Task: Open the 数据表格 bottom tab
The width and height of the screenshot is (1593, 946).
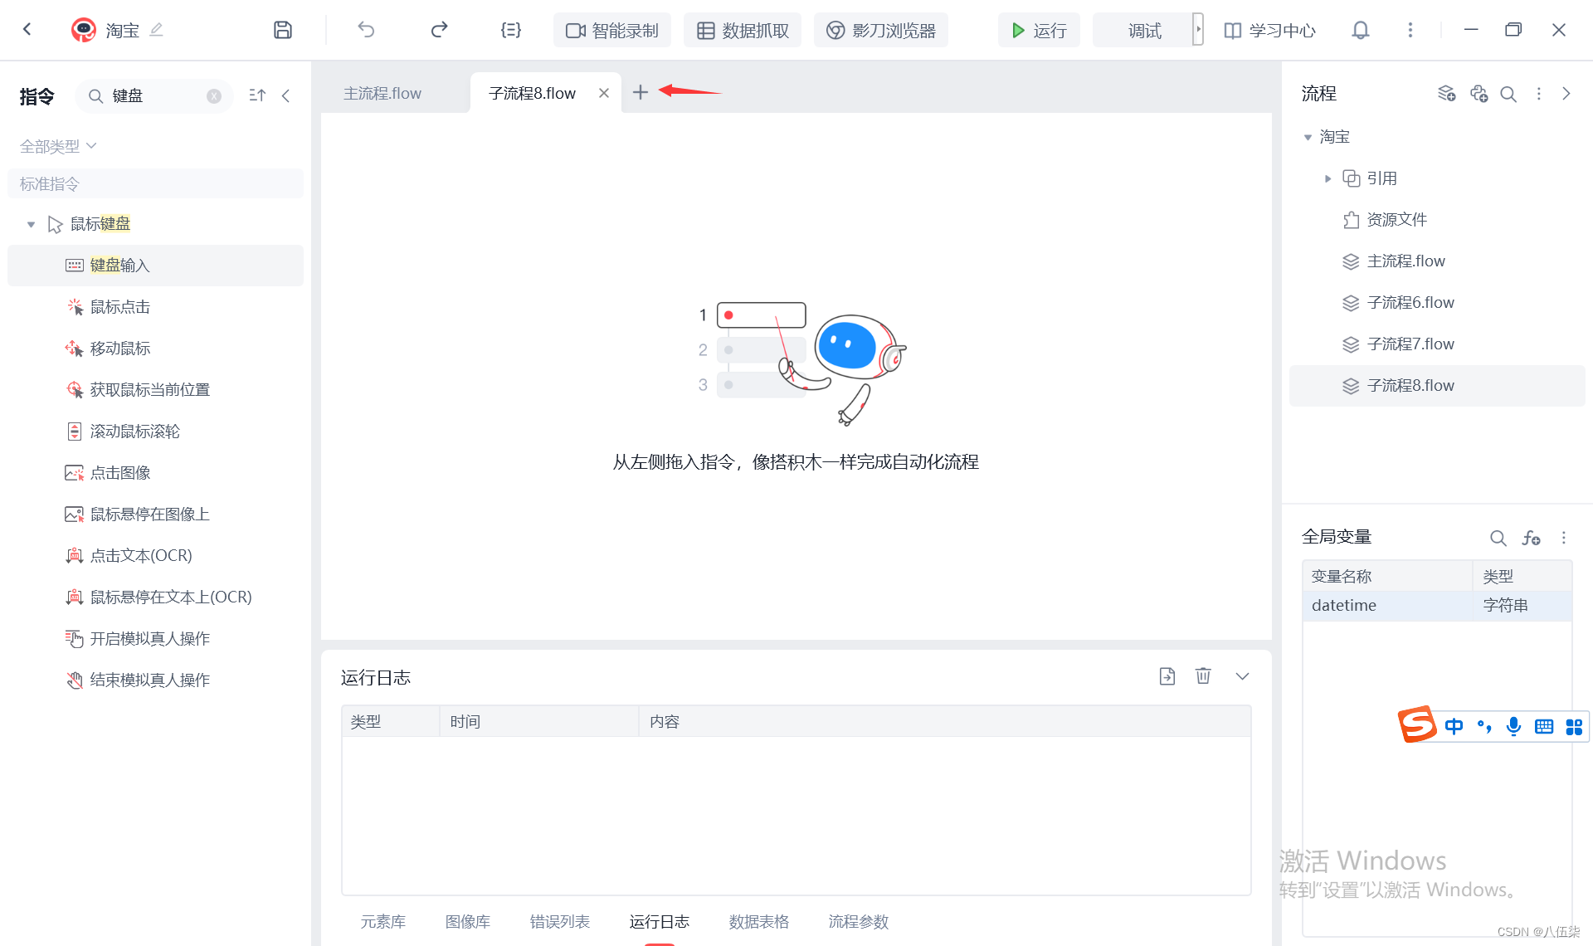Action: click(758, 921)
